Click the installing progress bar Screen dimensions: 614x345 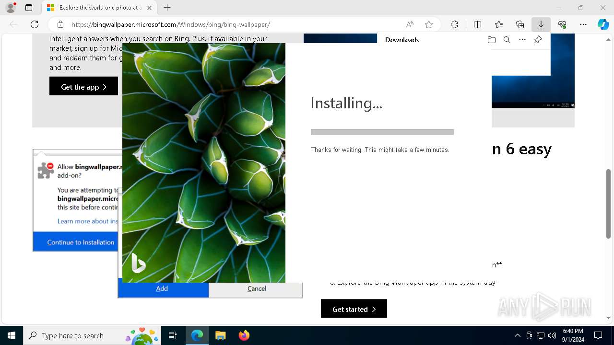click(382, 132)
